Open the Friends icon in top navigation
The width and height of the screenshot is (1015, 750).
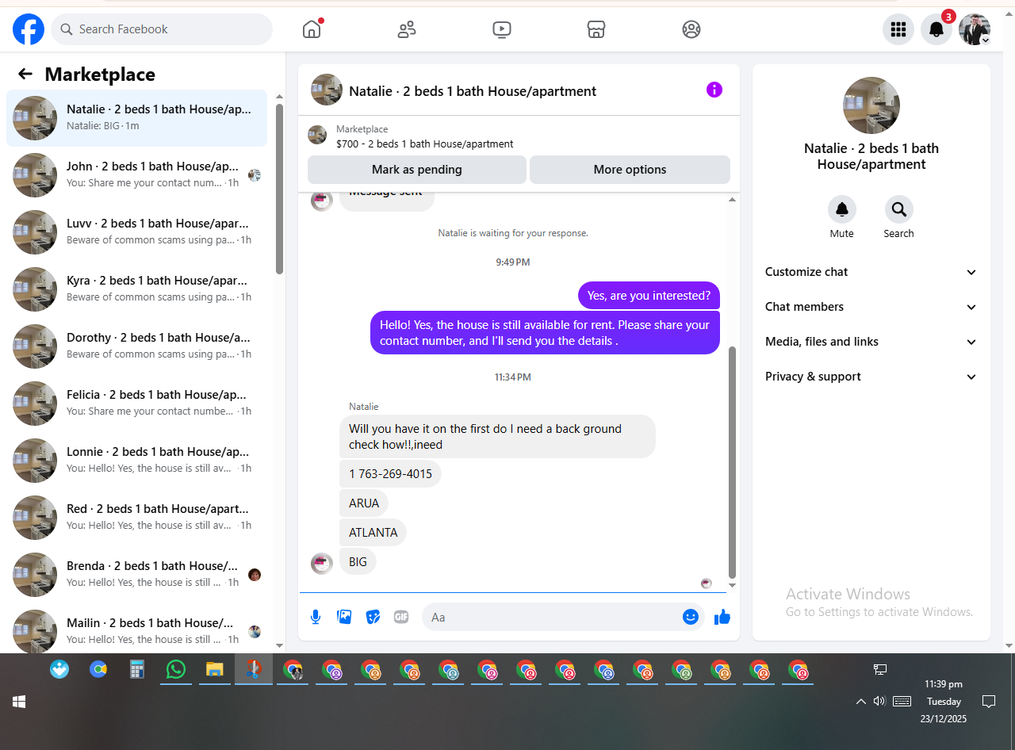pos(407,29)
